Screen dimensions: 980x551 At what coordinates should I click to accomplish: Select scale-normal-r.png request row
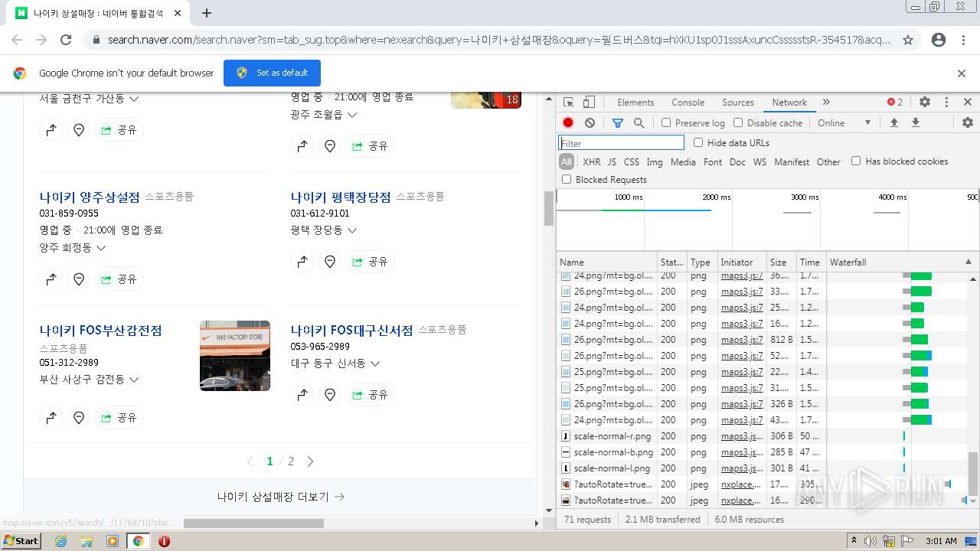768,435
